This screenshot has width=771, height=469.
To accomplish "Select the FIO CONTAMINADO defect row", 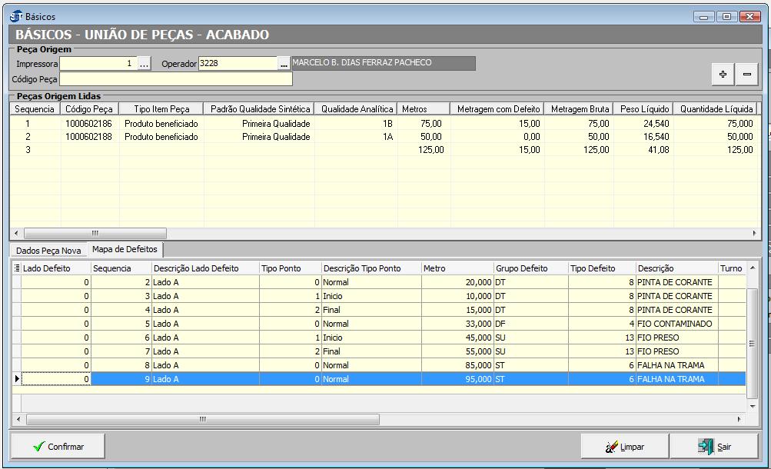I will (x=674, y=324).
